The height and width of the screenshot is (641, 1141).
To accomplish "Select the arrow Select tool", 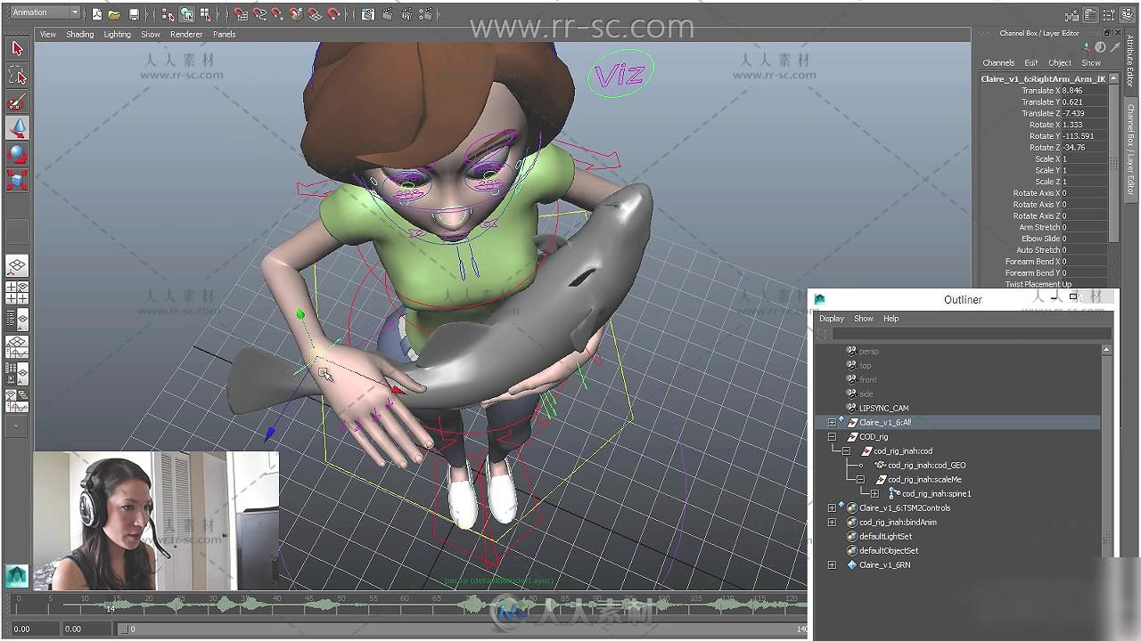I will [x=17, y=49].
